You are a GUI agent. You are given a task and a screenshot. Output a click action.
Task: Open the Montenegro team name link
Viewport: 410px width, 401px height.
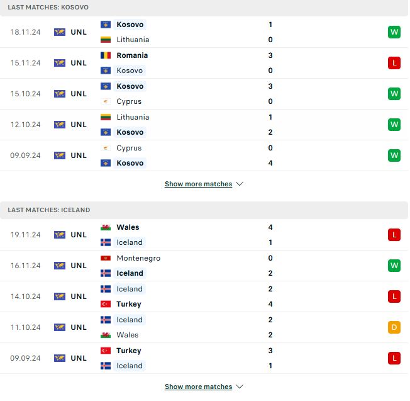pyautogui.click(x=138, y=258)
